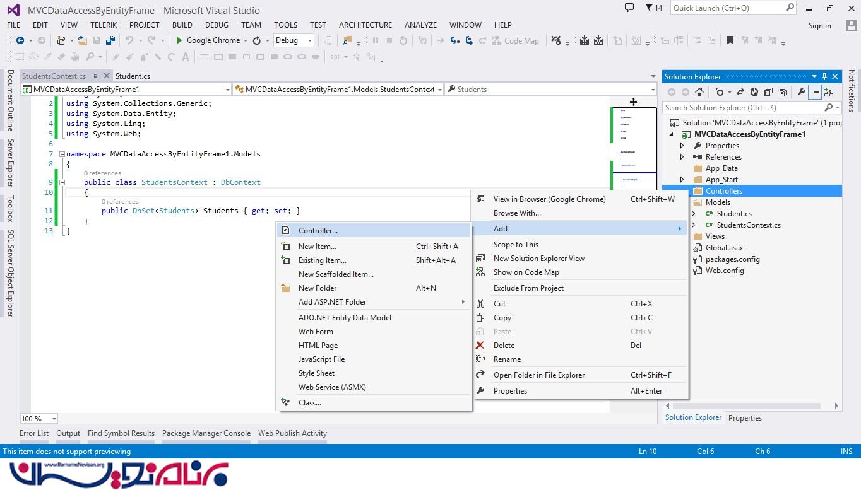Image resolution: width=861 pixels, height=490 pixels.
Task: Select Controller... from the Add submenu
Action: 318,231
